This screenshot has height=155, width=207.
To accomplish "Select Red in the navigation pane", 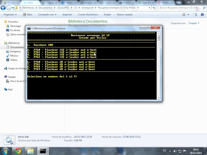I will (10, 89).
